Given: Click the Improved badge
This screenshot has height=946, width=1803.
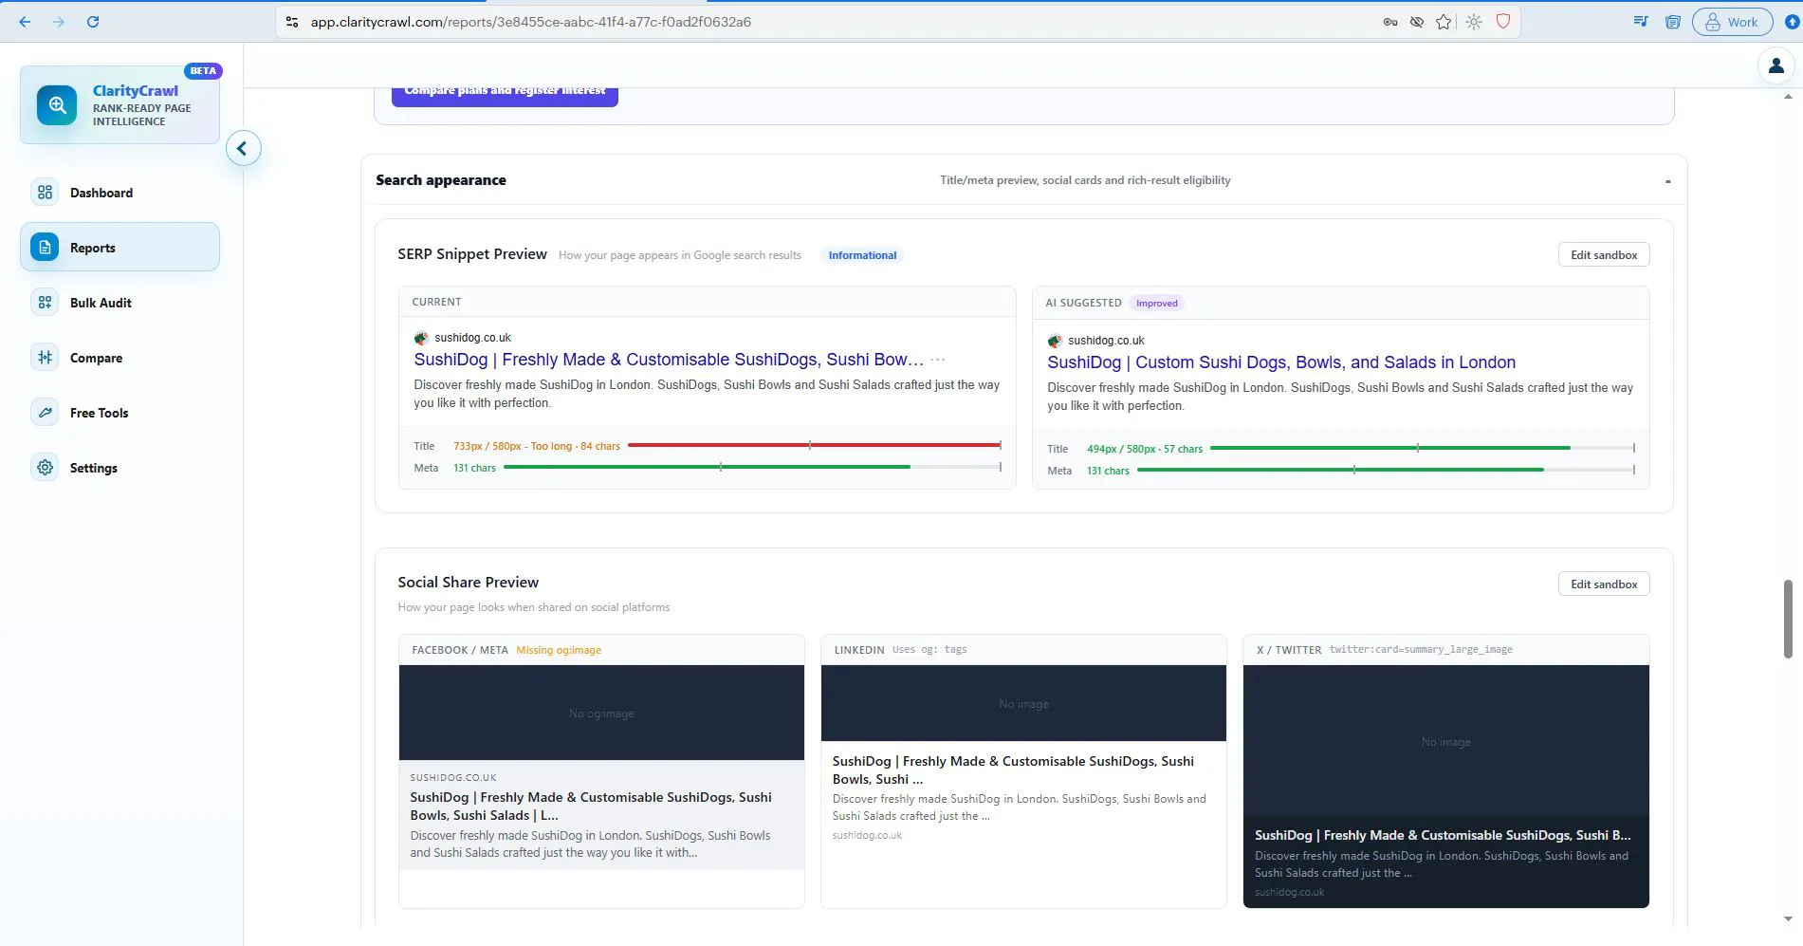Looking at the screenshot, I should click(1156, 304).
